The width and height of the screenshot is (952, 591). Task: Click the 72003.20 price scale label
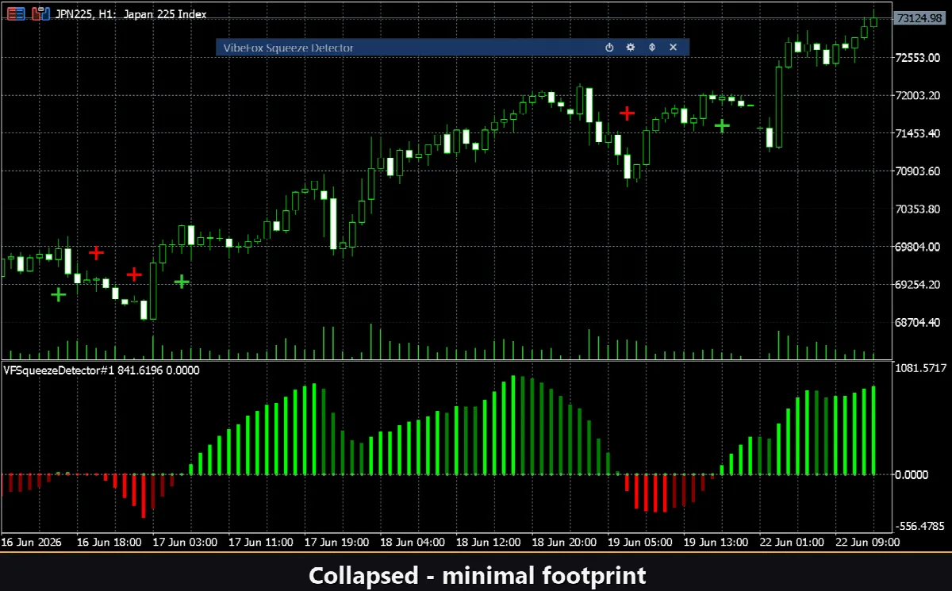coord(919,95)
